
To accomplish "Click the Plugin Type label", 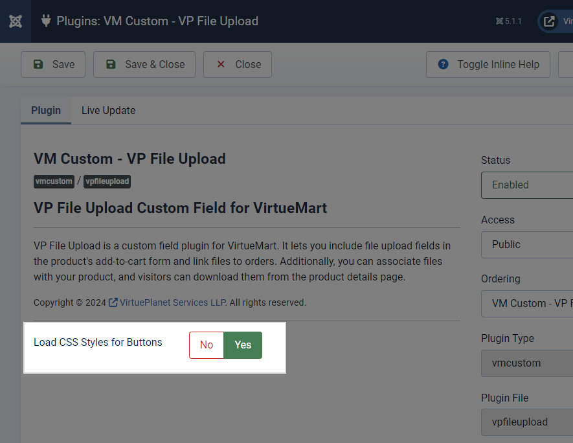I will tap(508, 339).
